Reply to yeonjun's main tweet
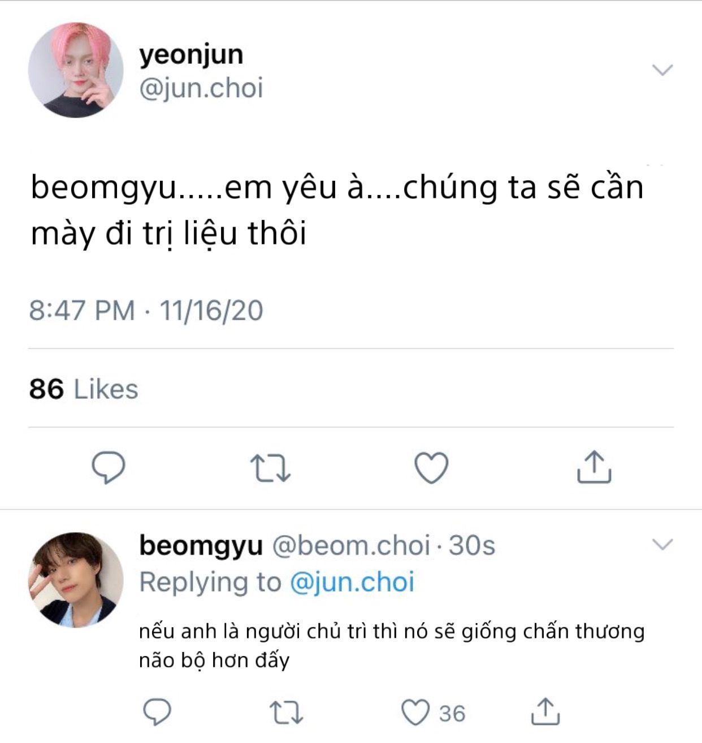Screen dimensions: 702x743 point(108,467)
